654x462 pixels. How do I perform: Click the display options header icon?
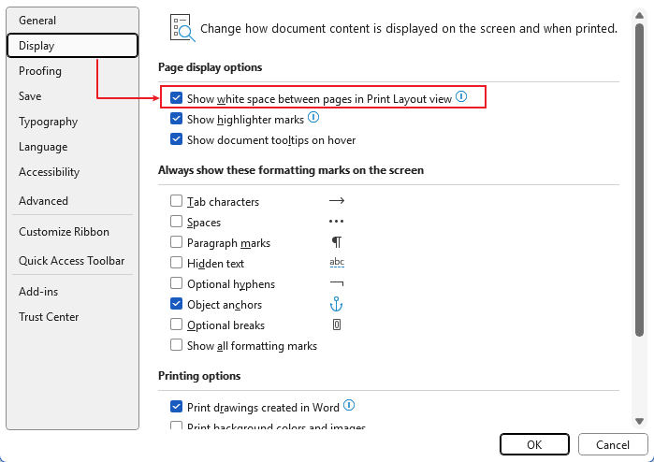(x=182, y=28)
